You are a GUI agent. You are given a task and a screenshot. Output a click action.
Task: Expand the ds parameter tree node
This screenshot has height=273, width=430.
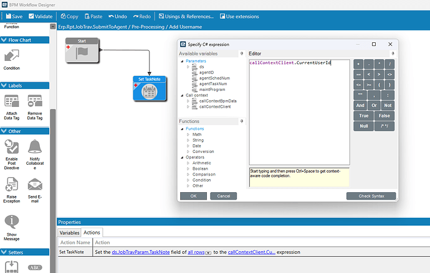point(189,67)
